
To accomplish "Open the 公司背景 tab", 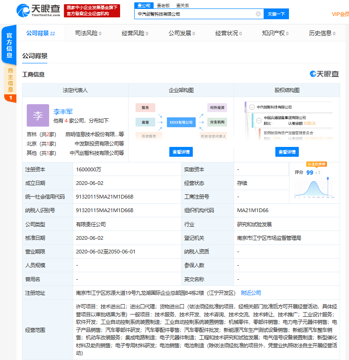I will click(41, 33).
